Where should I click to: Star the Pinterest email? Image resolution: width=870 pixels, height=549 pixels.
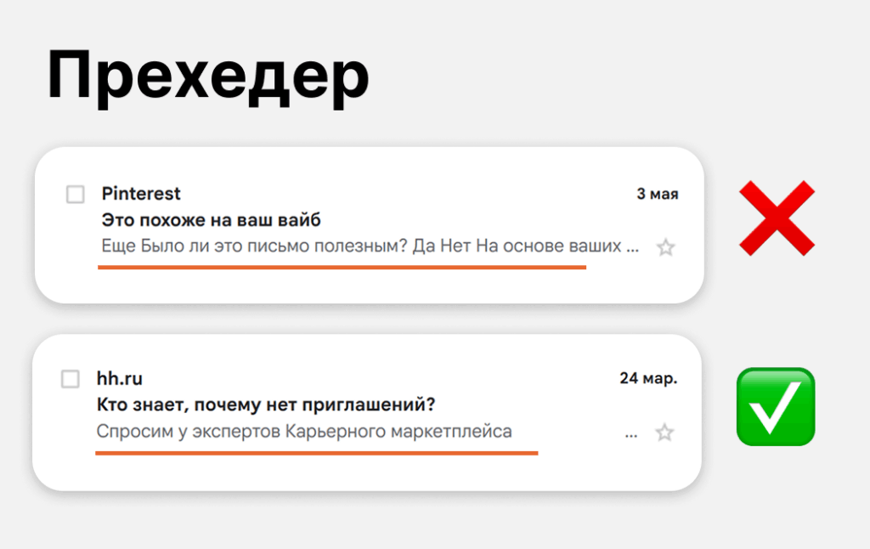click(666, 247)
